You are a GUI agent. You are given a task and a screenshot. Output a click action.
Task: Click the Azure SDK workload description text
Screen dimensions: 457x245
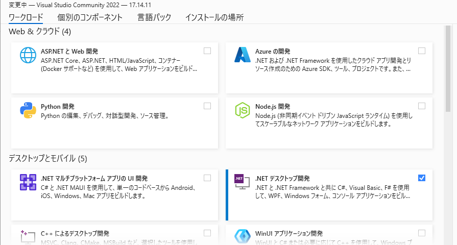tap(333, 65)
